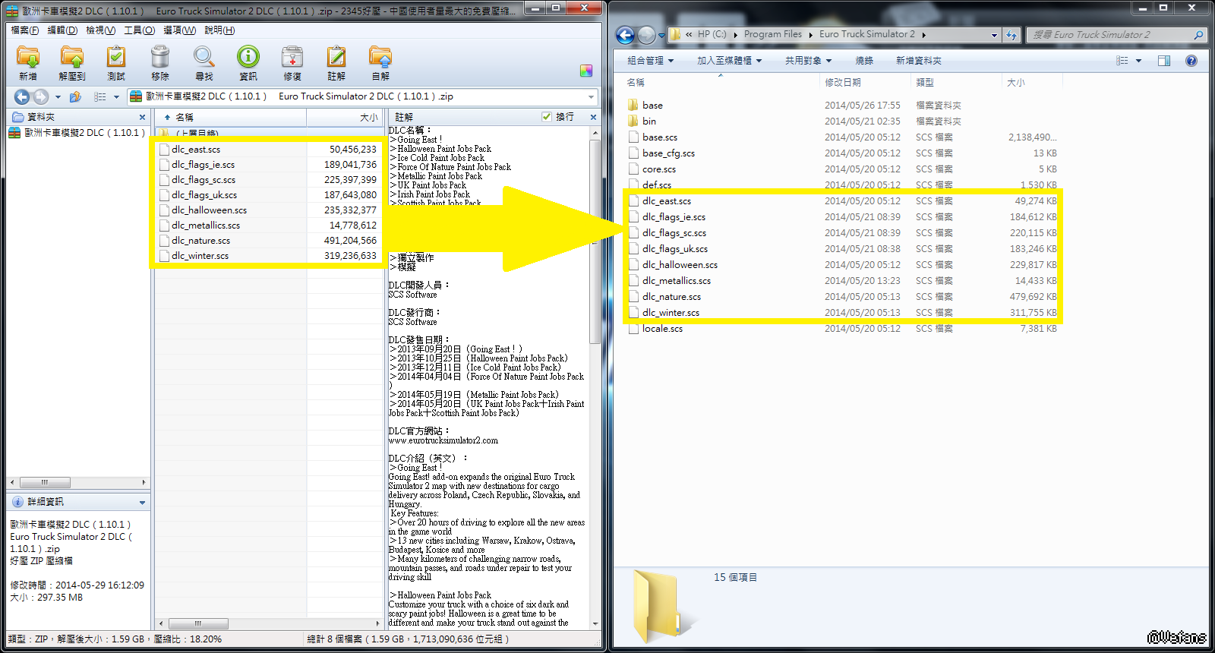Click the up-one-level folder icon in HaoZip

75,96
